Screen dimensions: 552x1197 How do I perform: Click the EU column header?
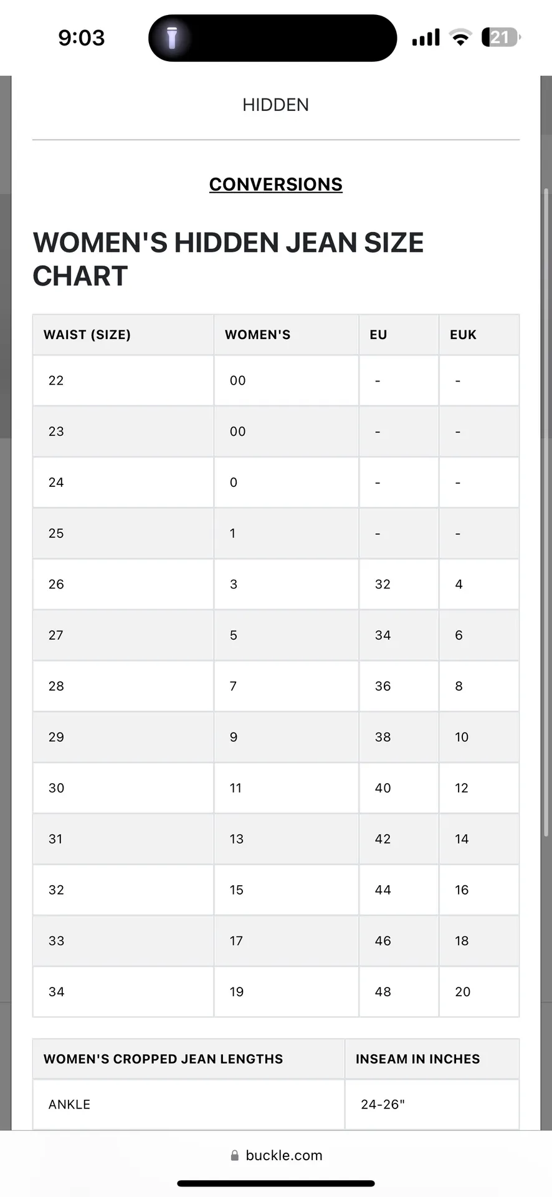click(378, 335)
